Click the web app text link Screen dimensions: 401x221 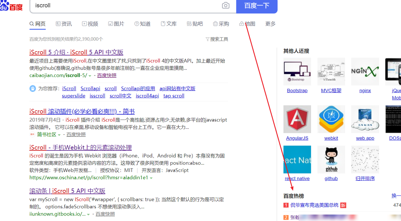pyautogui.click(x=365, y=138)
